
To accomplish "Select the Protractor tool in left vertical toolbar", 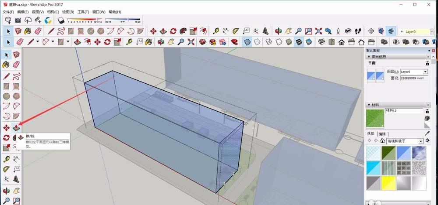I will pos(6,169).
